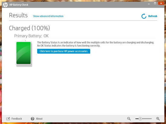
Task: Open the Feedback text label
Action: click(x=17, y=119)
